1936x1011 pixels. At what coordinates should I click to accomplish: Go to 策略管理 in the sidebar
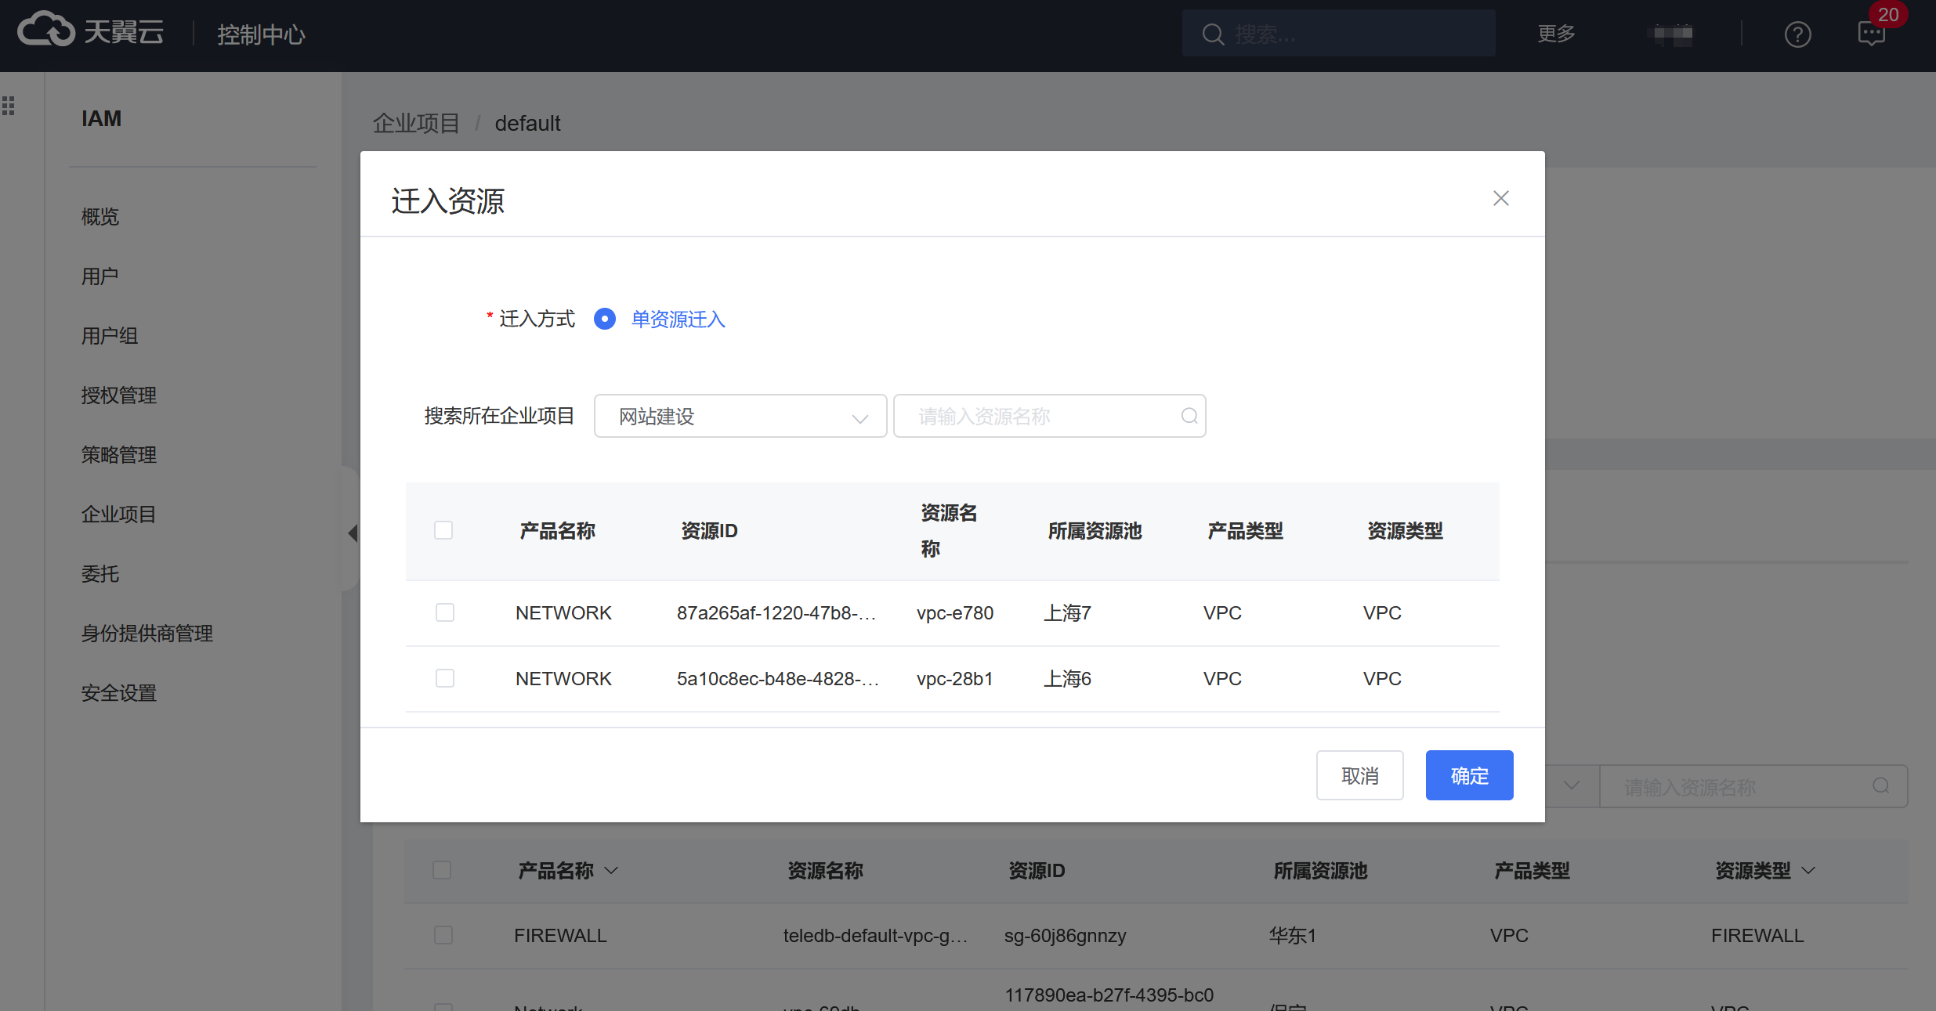(x=119, y=455)
